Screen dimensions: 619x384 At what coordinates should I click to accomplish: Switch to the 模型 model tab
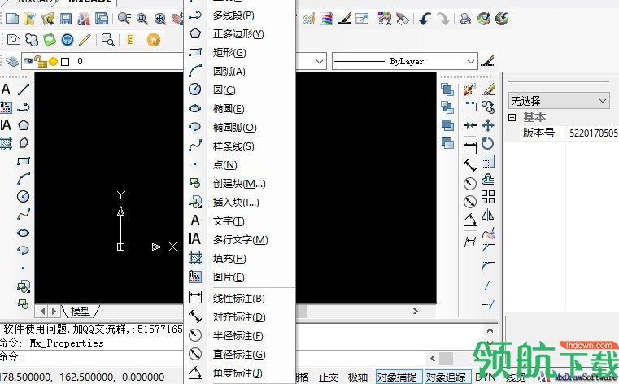tap(81, 311)
